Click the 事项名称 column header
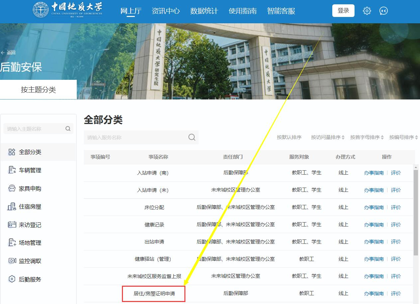The width and height of the screenshot is (420, 304). (158, 157)
